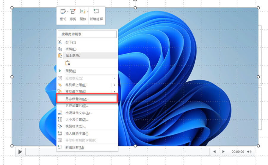
Task: Click the copy pages icon
Action: [x=60, y=49]
